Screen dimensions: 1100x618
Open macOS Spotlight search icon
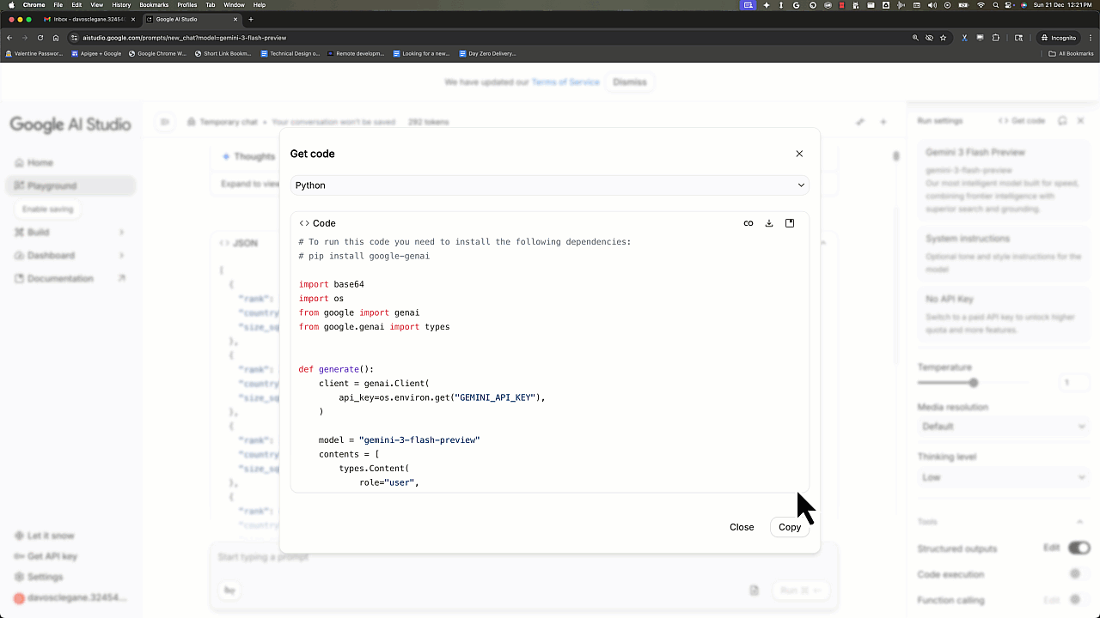[995, 5]
